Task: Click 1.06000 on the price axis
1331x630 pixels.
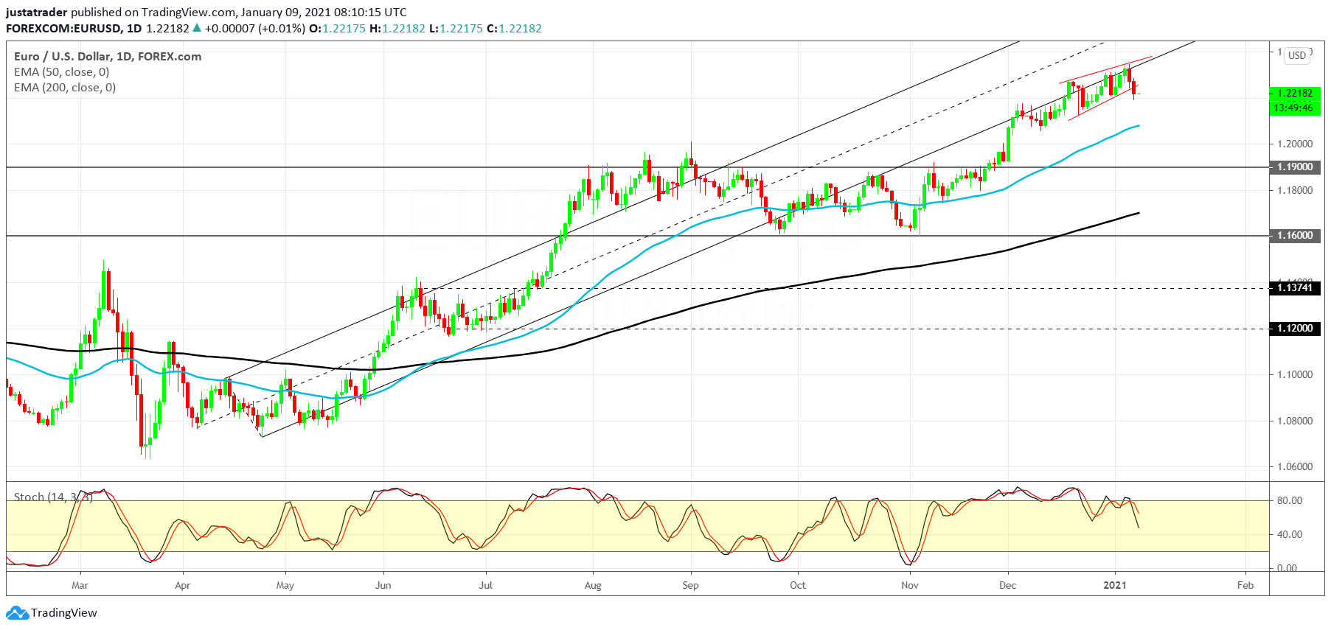Action: click(1295, 466)
